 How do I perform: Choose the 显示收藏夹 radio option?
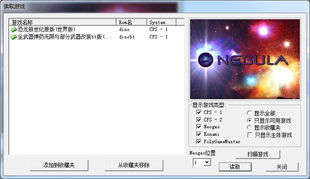pos(249,127)
